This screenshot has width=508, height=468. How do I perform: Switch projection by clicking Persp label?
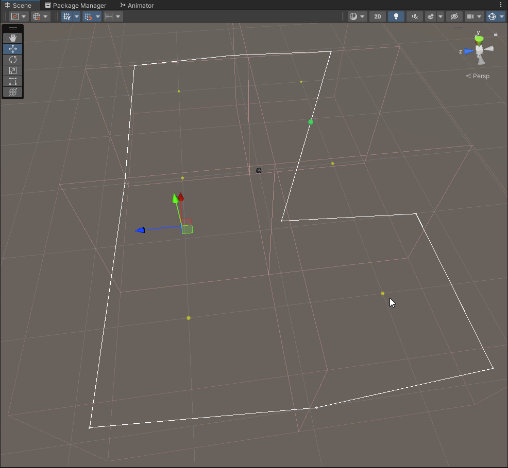(x=478, y=76)
